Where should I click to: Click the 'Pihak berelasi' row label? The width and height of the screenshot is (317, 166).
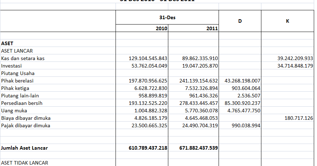[17, 81]
